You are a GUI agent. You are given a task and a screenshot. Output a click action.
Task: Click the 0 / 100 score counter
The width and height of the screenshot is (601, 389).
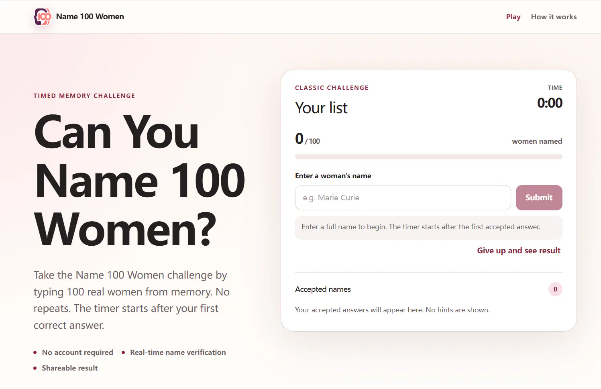pyautogui.click(x=308, y=139)
